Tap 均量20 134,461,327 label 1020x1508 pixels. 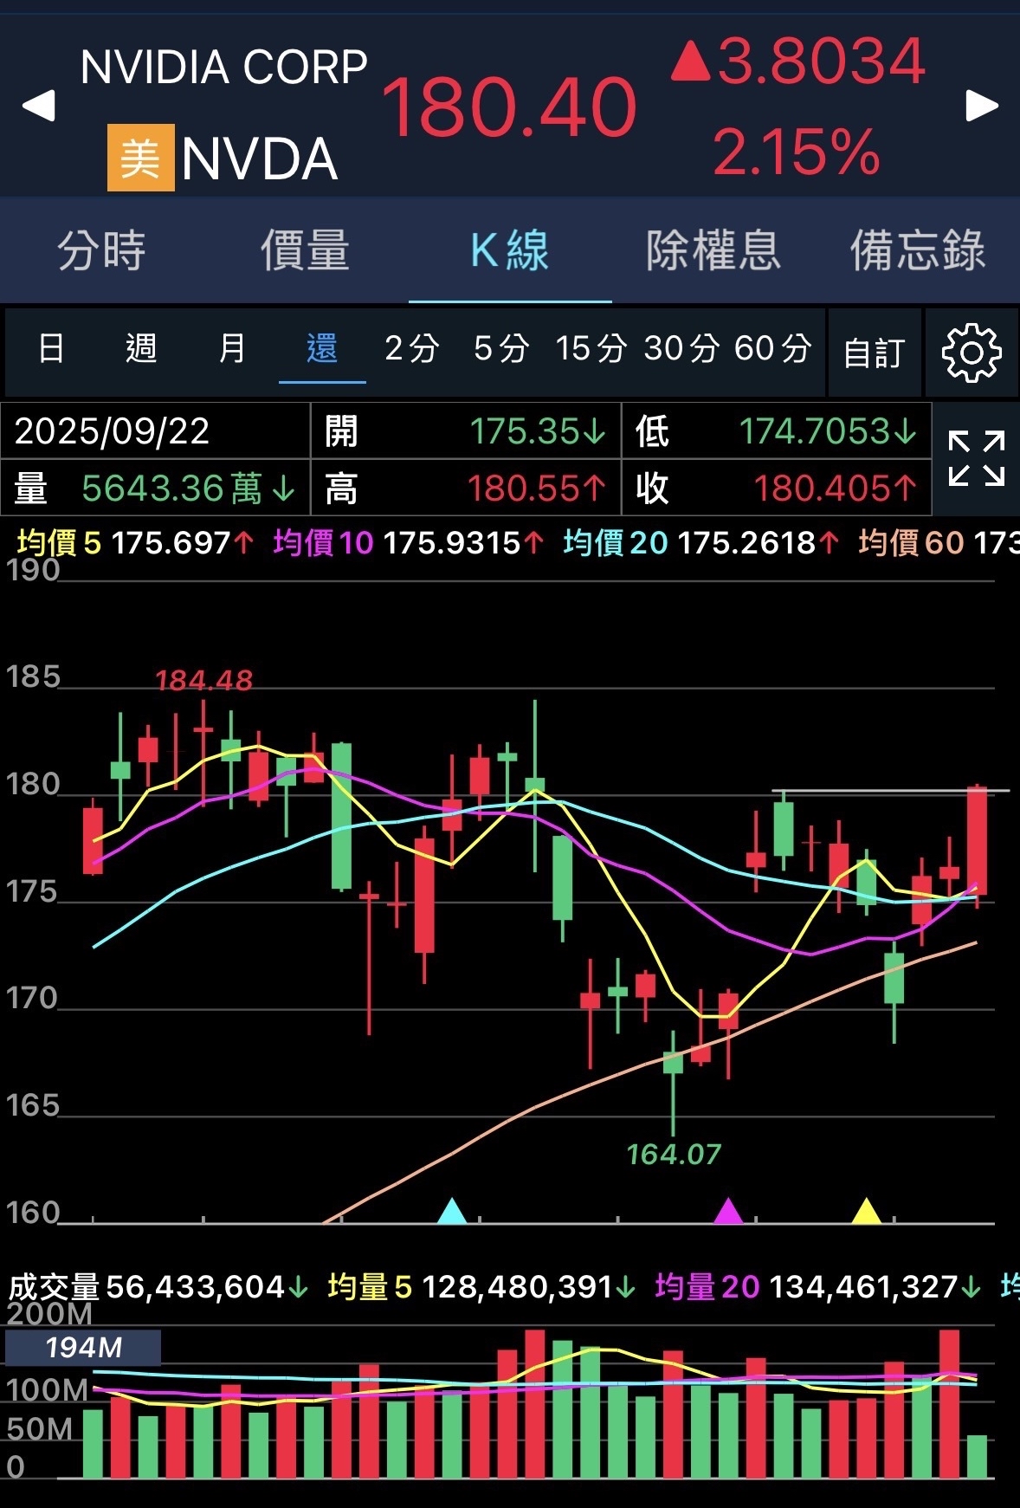[818, 1287]
